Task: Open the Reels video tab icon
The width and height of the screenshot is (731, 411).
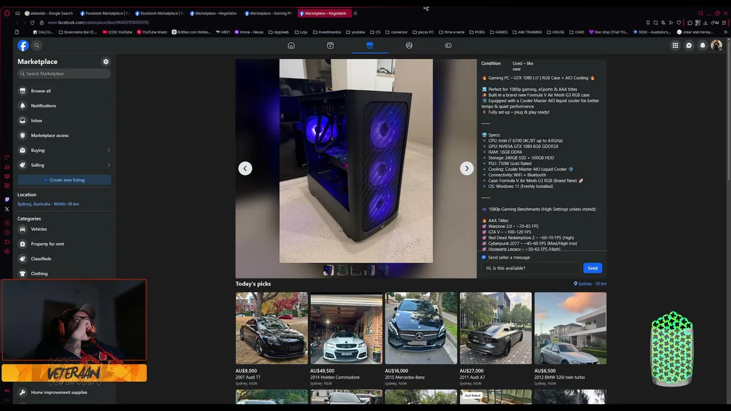Action: [x=330, y=46]
